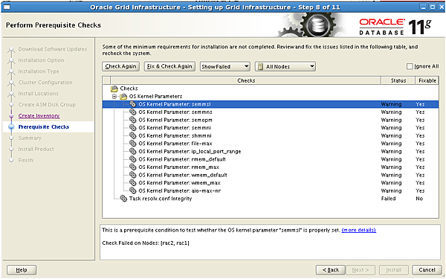The height and width of the screenshot is (279, 446).
Task: Click the gear icon beside rmem_max
Action: click(132, 167)
